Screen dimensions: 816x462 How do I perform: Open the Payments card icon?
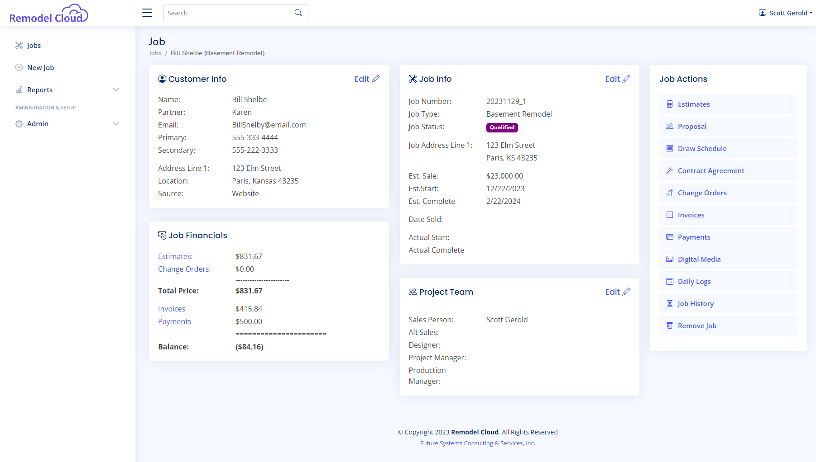click(670, 237)
